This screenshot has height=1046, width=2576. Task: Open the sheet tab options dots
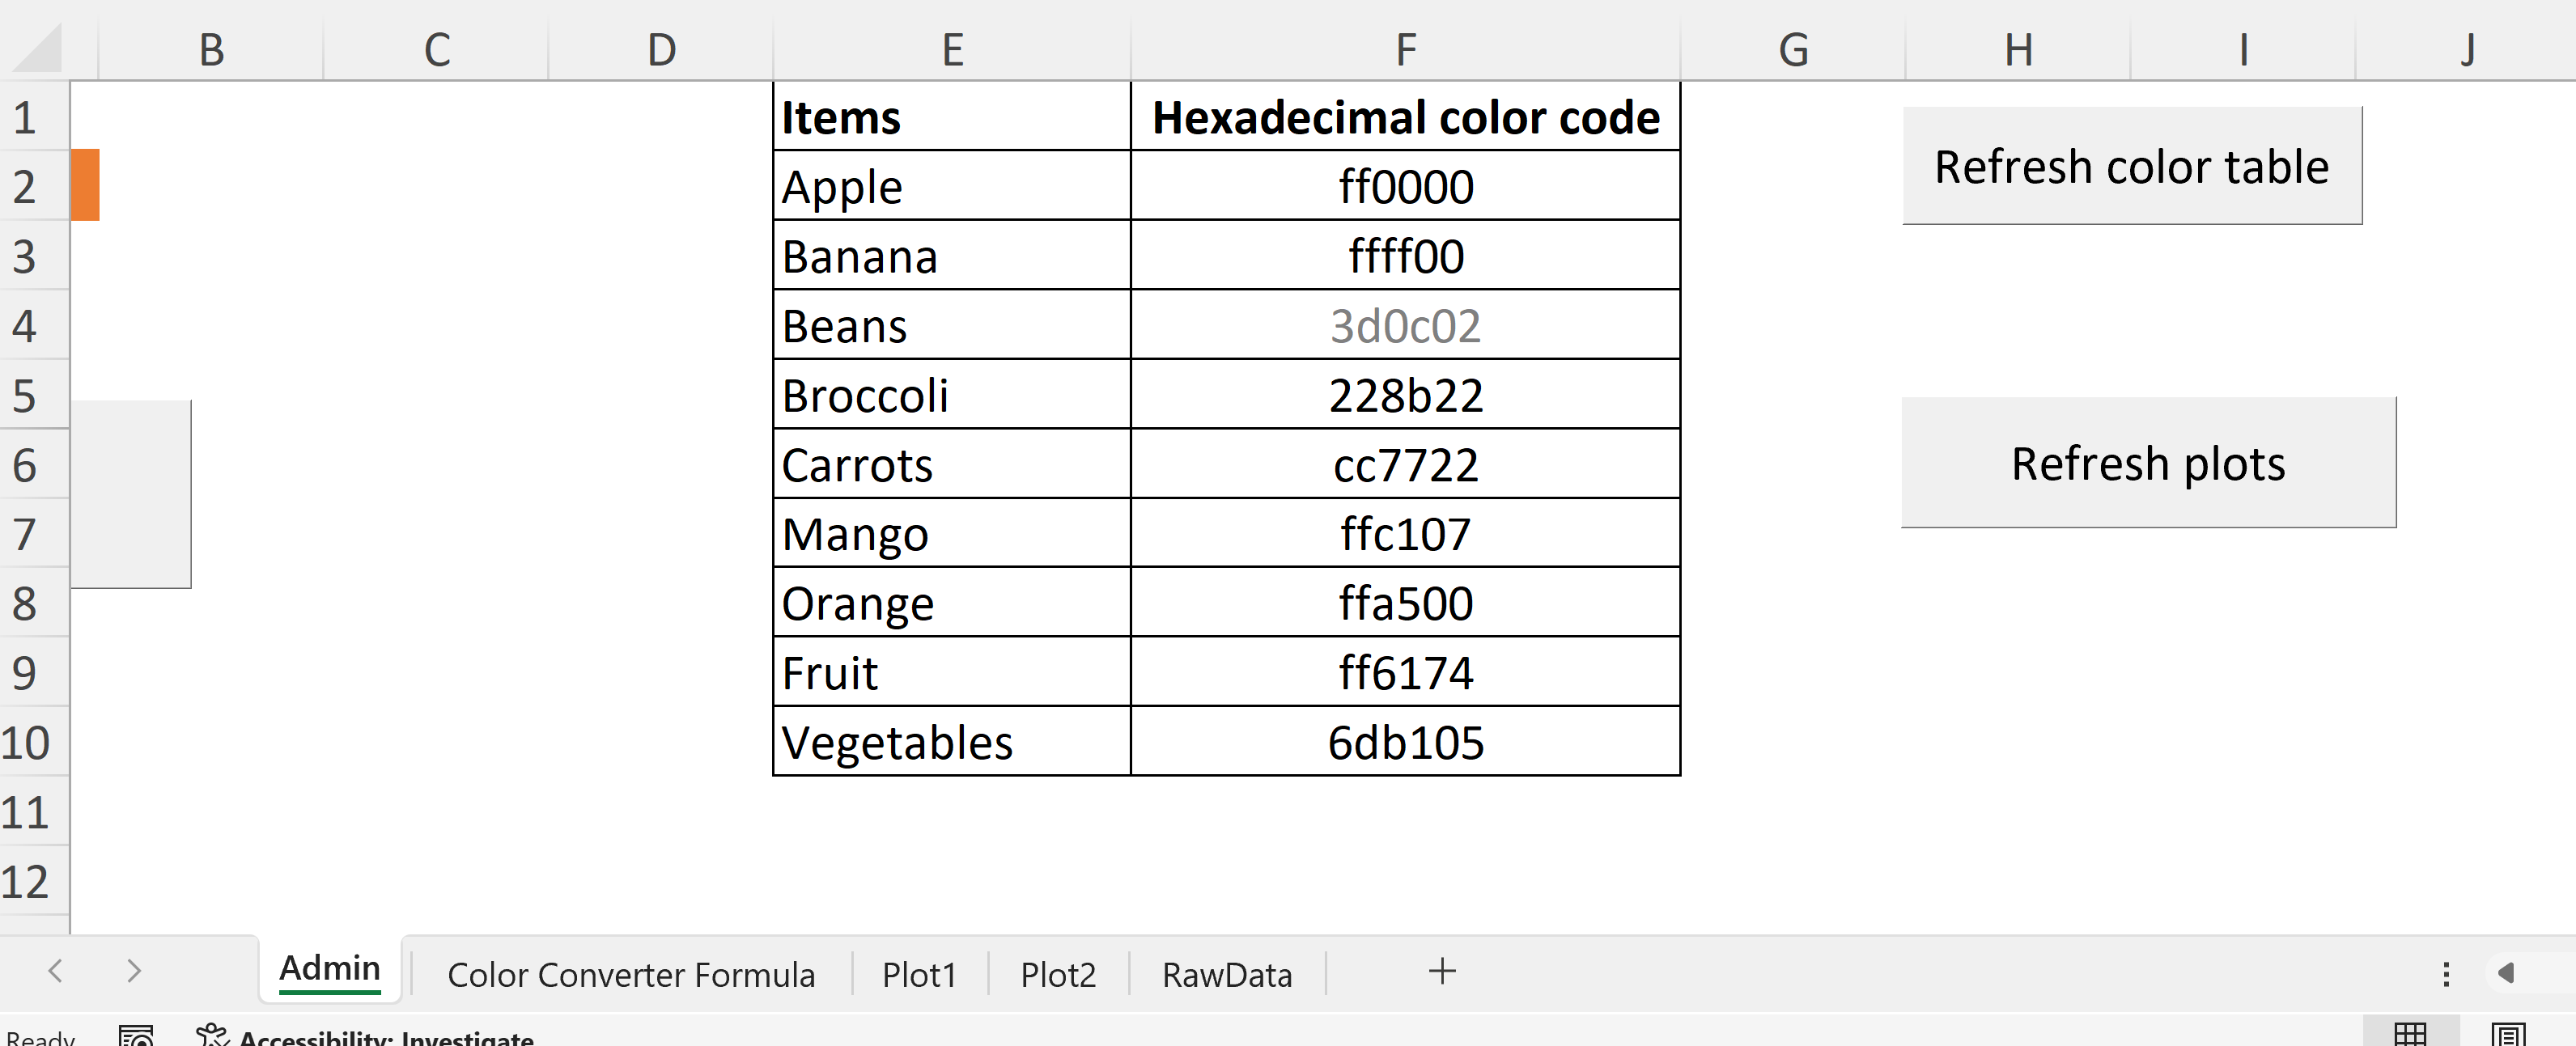(x=2446, y=974)
